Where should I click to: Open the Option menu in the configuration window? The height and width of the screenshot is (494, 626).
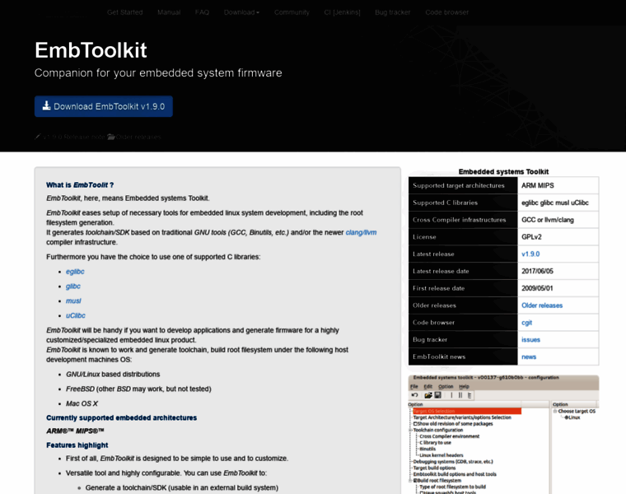pyautogui.click(x=446, y=386)
